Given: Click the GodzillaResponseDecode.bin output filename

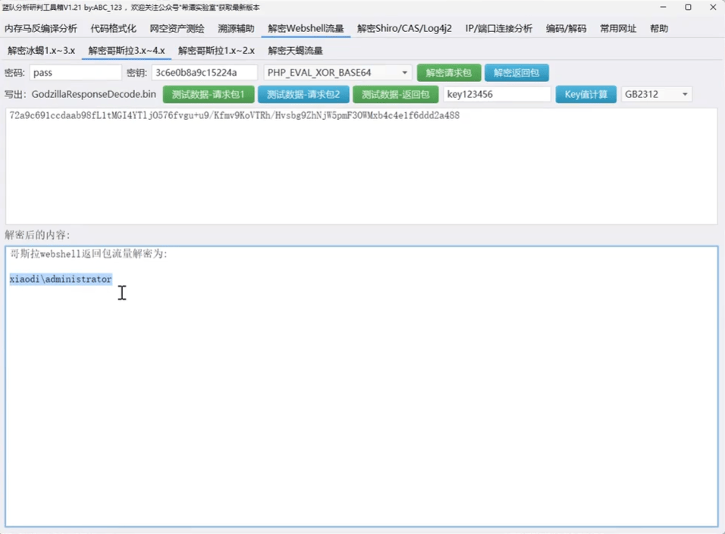Looking at the screenshot, I should (94, 94).
